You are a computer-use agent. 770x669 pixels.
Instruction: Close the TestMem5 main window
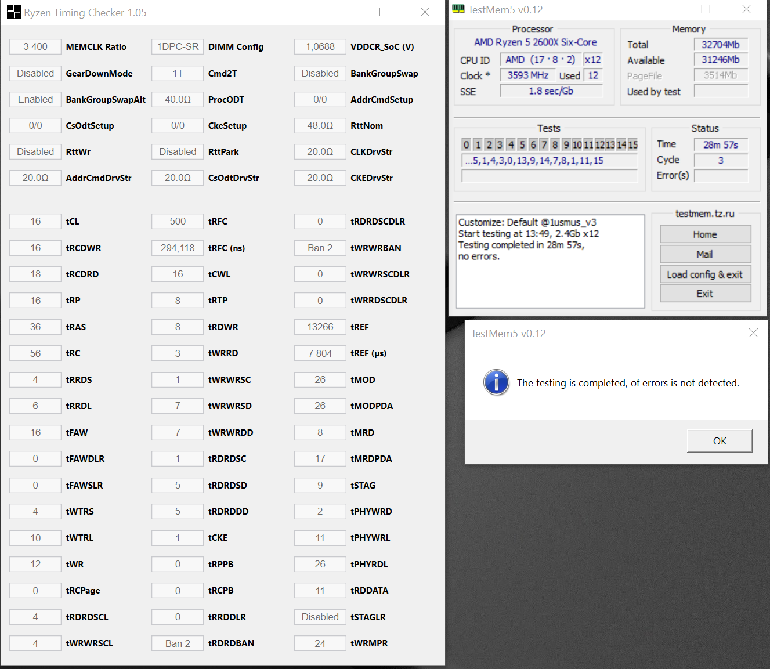pyautogui.click(x=746, y=9)
